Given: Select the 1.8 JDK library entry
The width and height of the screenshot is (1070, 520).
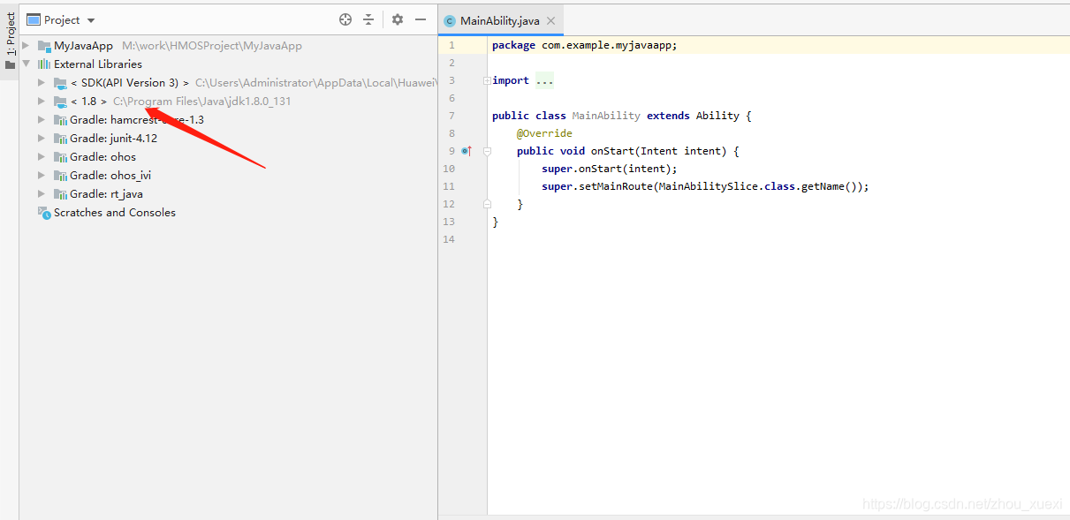Looking at the screenshot, I should click(88, 101).
